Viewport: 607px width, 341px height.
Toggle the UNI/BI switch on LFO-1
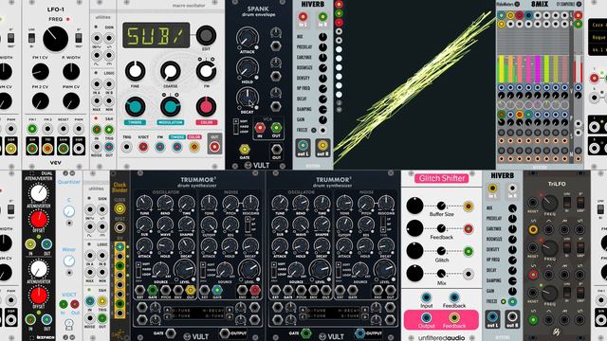[x=31, y=38]
